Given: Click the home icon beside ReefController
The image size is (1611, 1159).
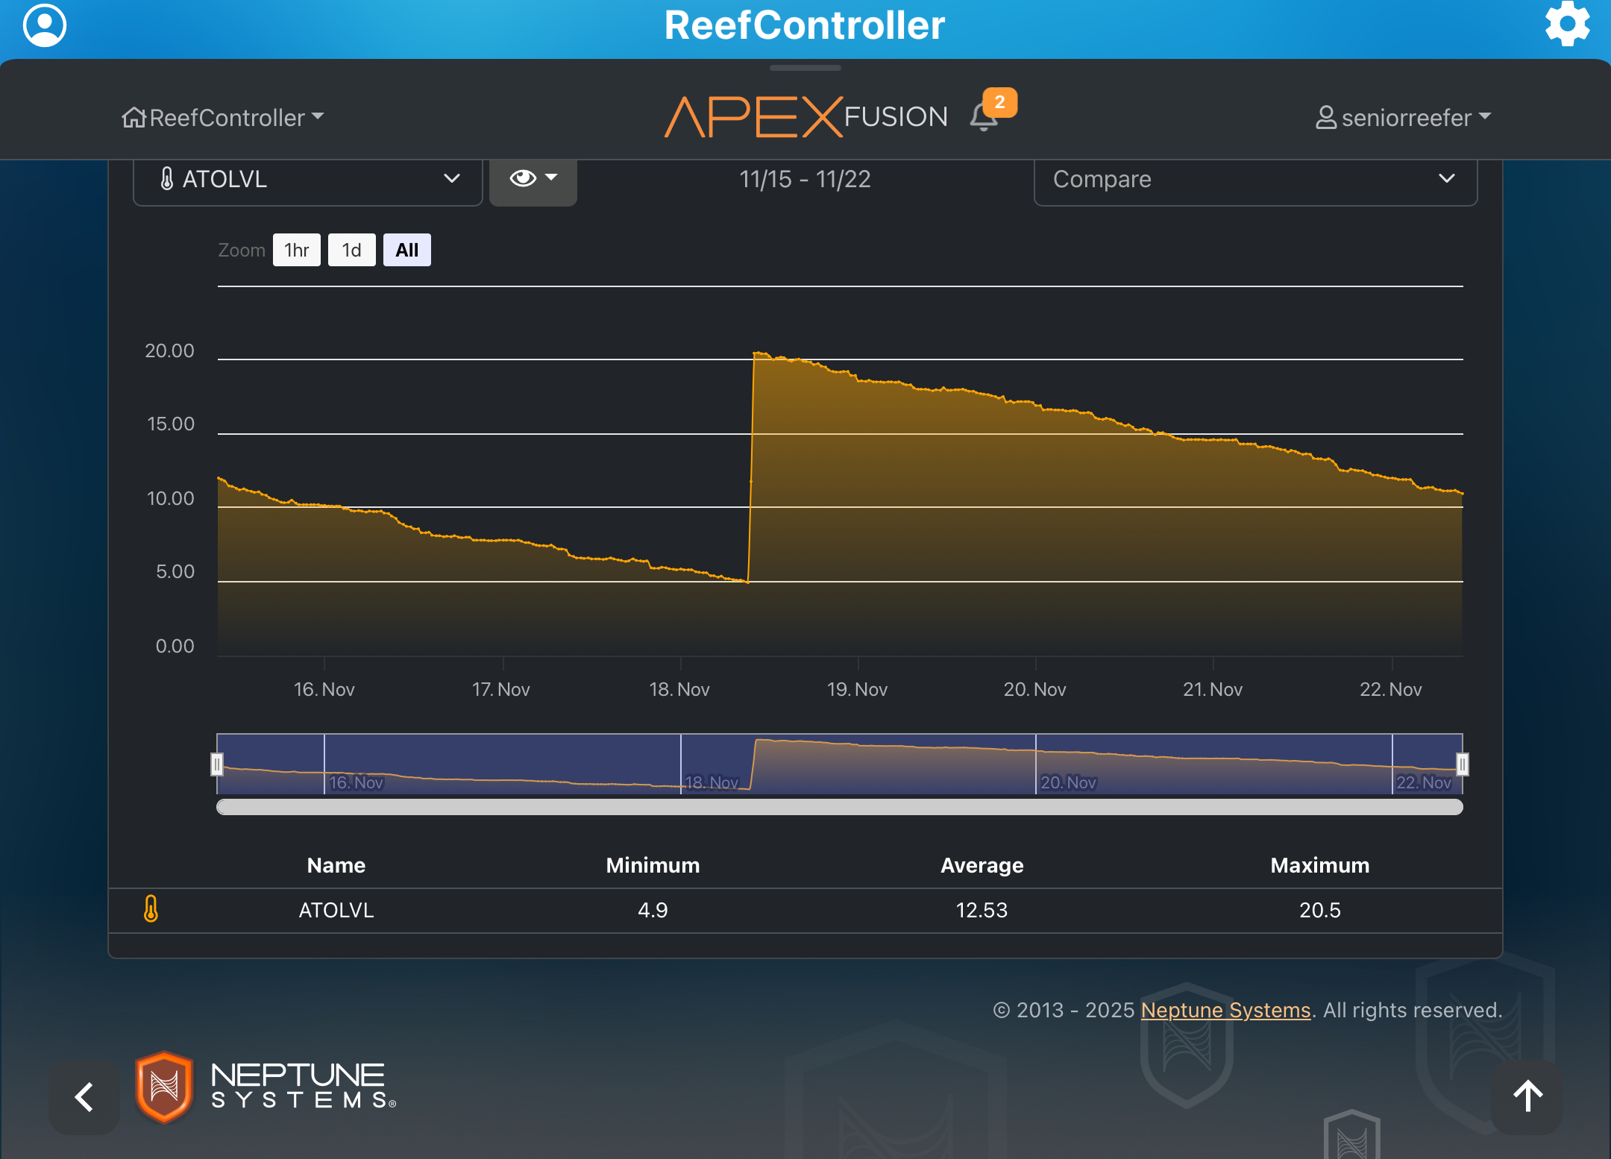Looking at the screenshot, I should [134, 118].
